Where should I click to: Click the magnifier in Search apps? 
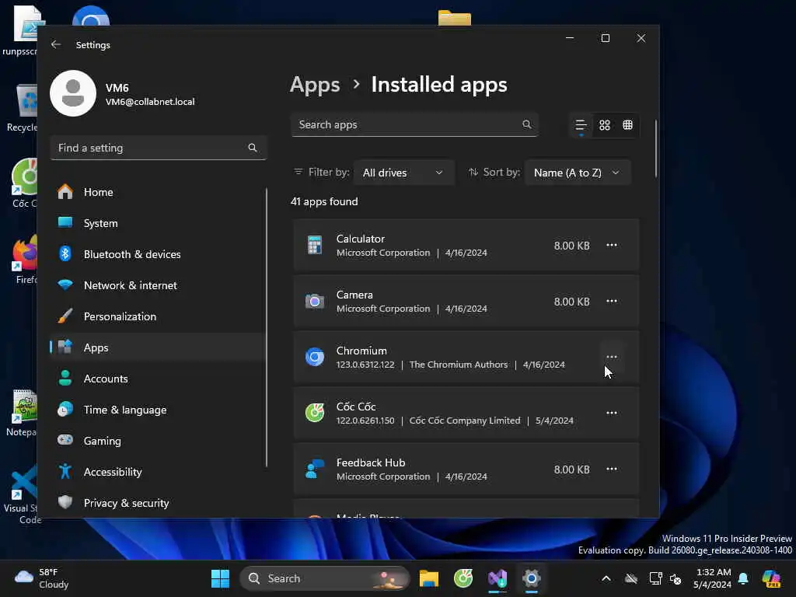point(526,124)
